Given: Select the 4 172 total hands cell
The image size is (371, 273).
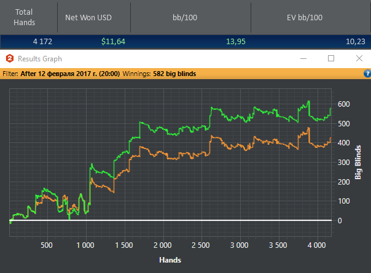Looking at the screenshot, I should [x=42, y=42].
